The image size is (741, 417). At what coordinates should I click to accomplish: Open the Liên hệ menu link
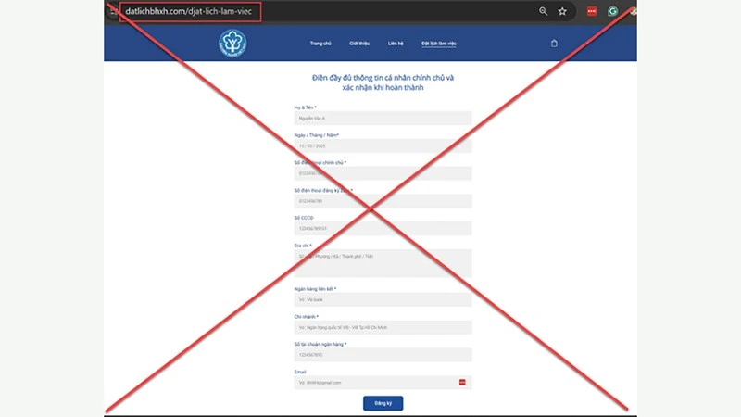coord(395,44)
